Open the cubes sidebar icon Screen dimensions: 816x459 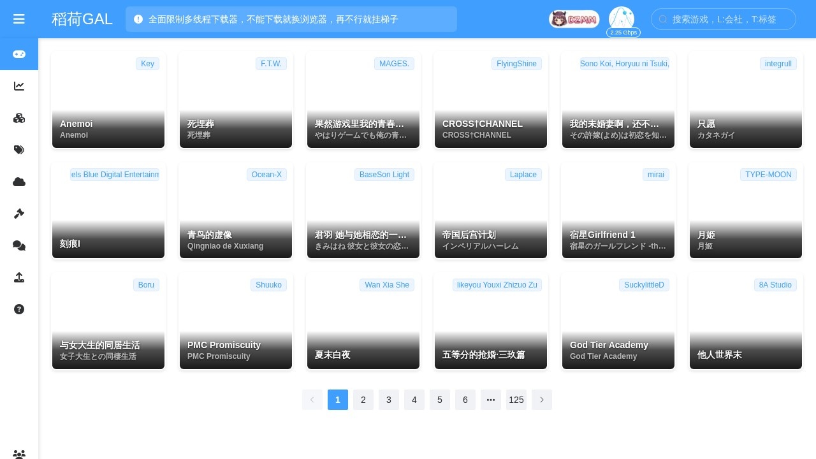pos(19,118)
